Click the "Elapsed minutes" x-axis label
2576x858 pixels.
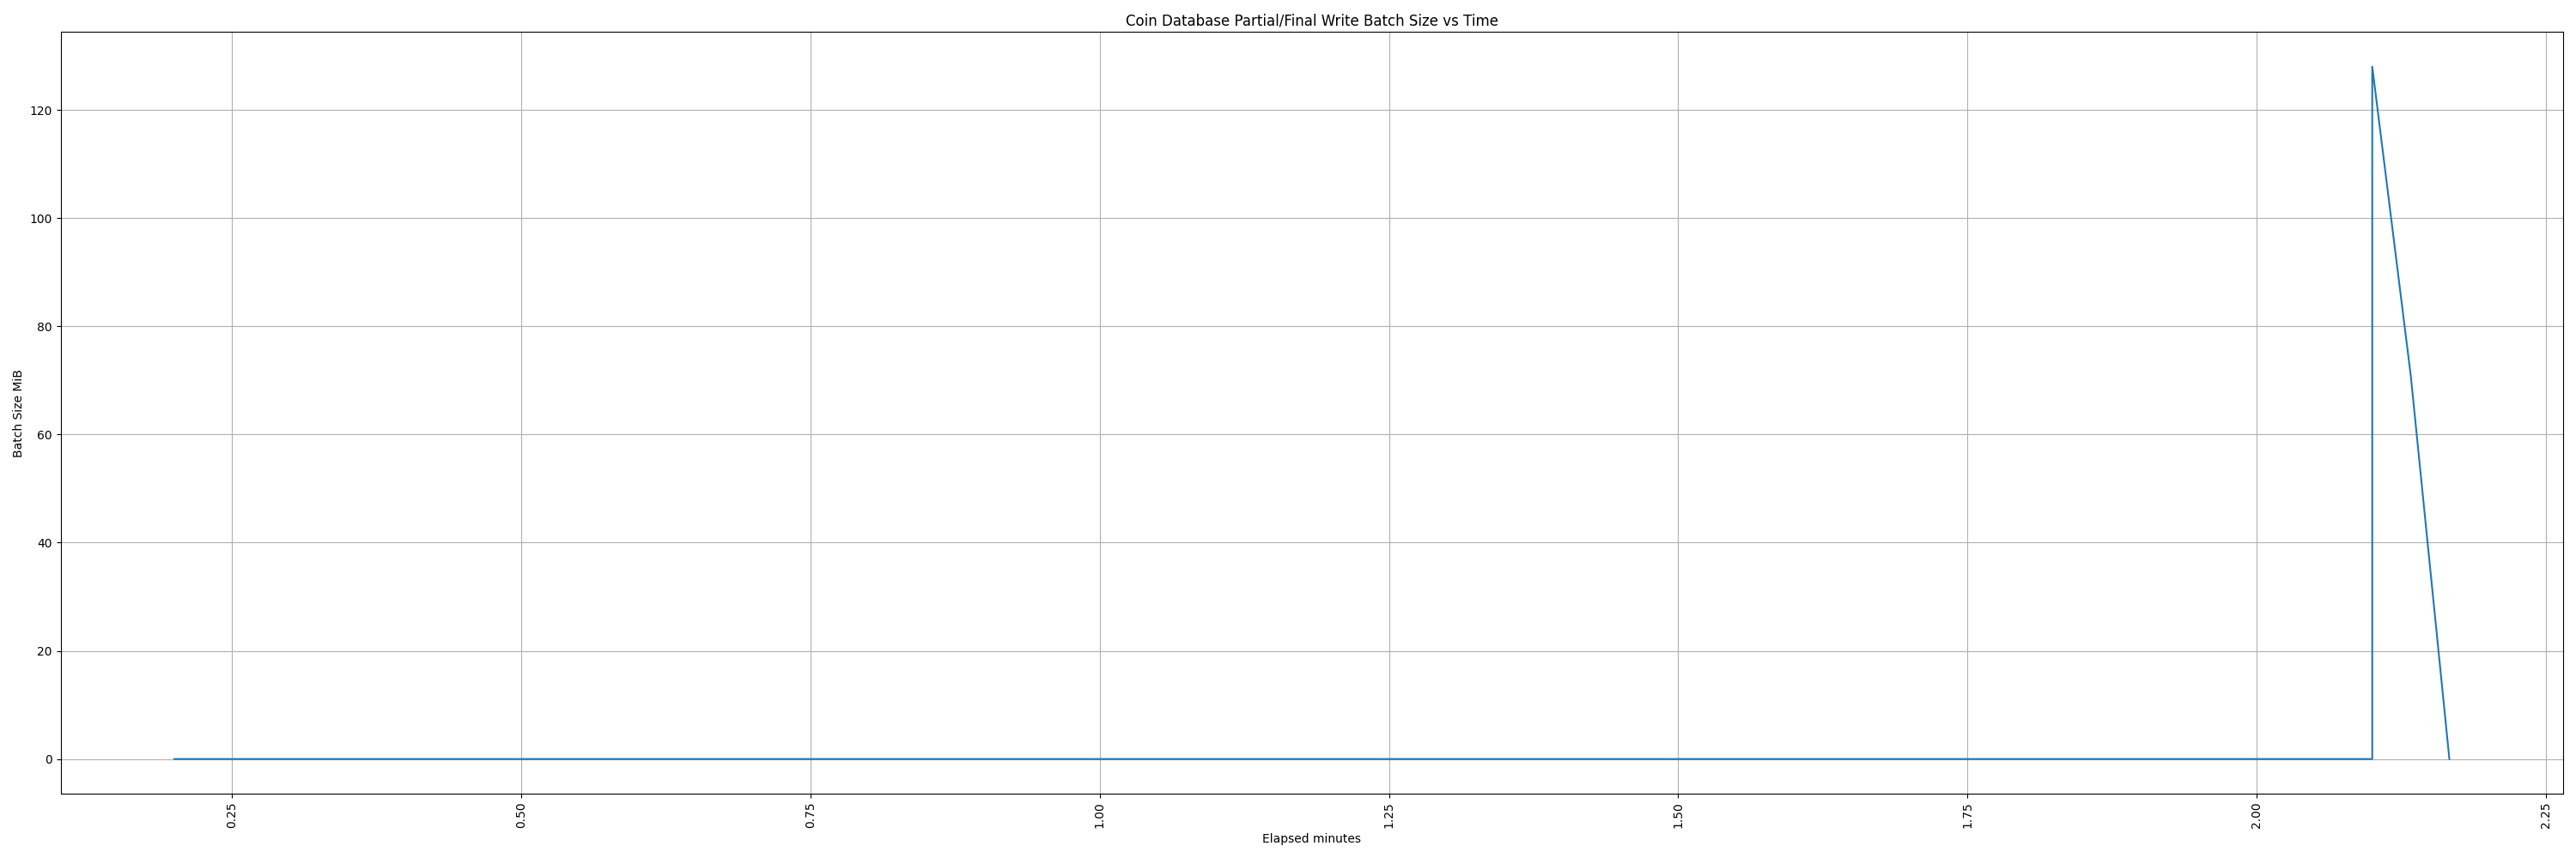(x=1311, y=839)
